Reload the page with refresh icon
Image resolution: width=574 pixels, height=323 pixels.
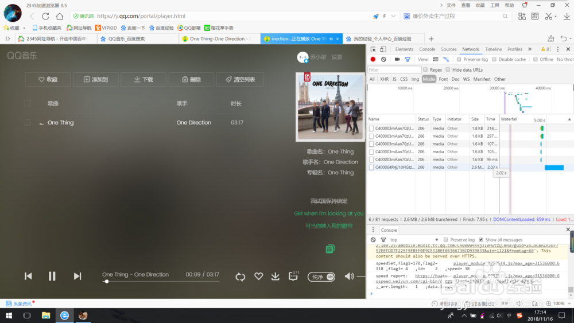45,16
